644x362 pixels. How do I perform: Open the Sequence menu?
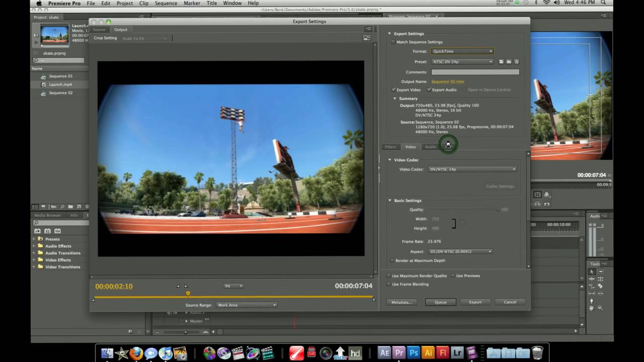[166, 4]
